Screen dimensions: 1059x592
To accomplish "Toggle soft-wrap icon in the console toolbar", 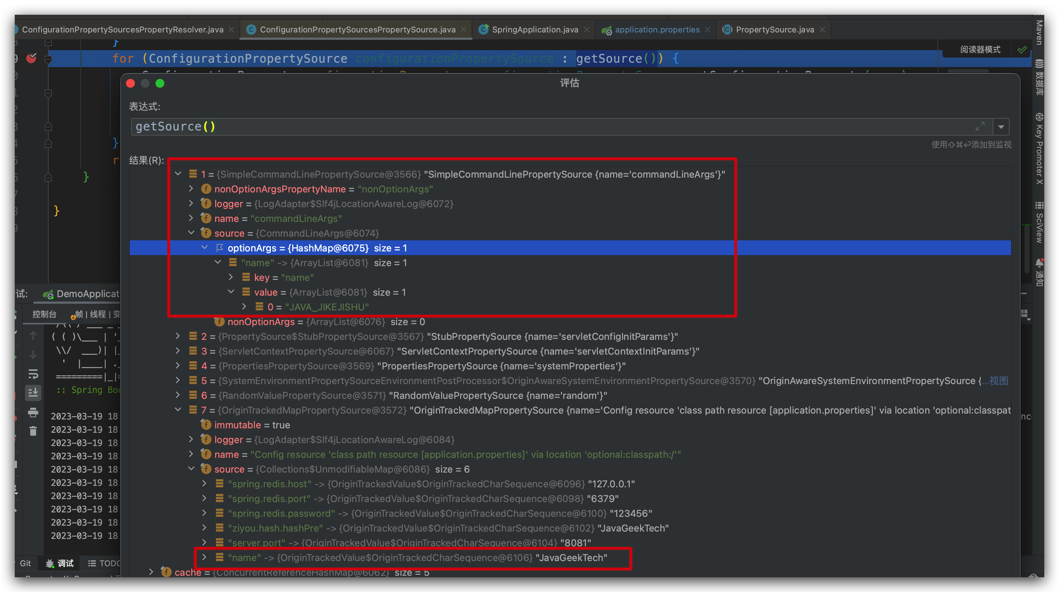I will pos(33,373).
